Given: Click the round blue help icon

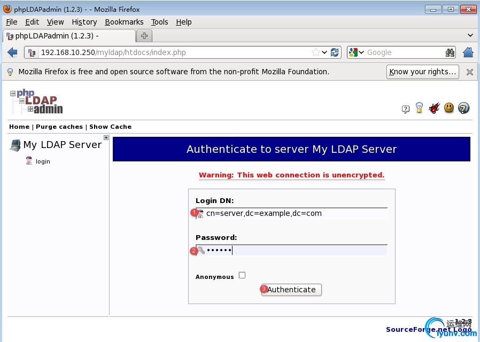Looking at the screenshot, I should [463, 108].
